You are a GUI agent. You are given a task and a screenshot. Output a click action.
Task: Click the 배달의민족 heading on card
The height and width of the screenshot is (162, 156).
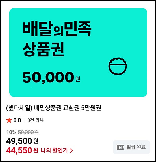tap(57, 30)
